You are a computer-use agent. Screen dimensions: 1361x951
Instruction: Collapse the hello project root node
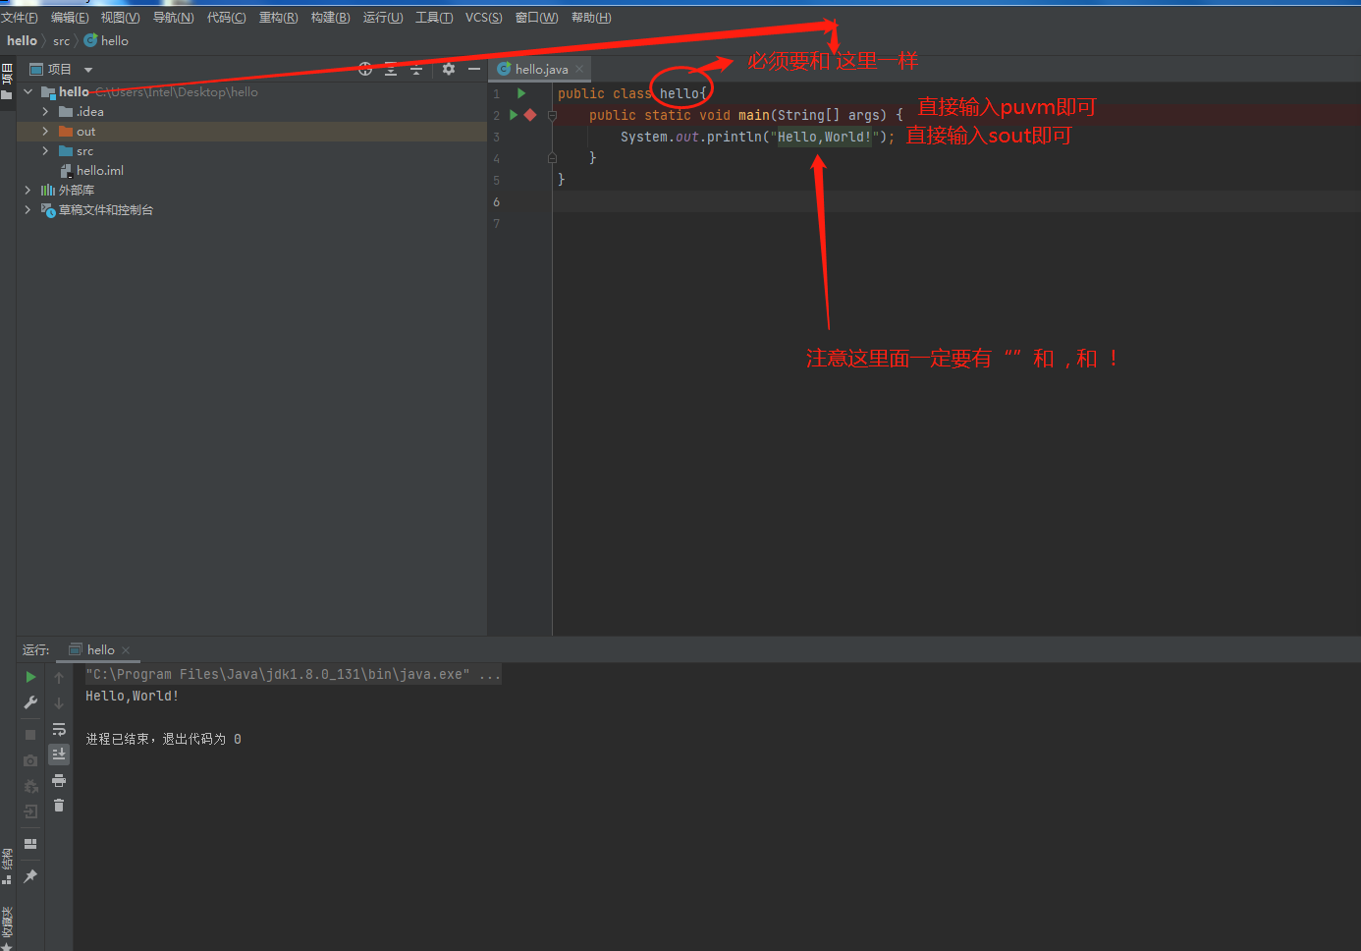28,91
